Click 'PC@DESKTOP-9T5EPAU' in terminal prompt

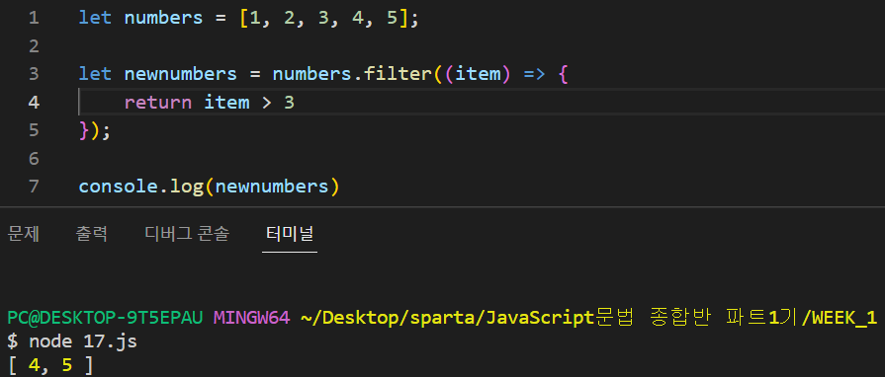[105, 318]
